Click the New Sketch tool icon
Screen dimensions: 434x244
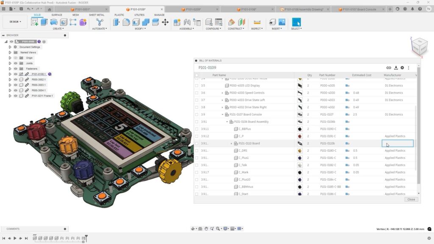click(x=35, y=22)
